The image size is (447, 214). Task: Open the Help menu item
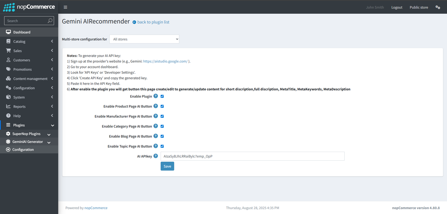(x=29, y=116)
